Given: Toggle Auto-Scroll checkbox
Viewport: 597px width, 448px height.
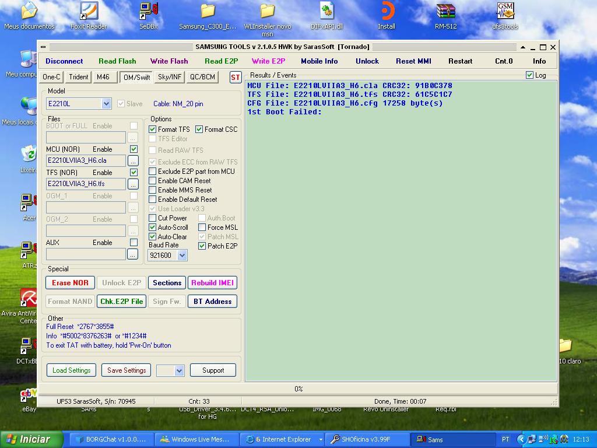Looking at the screenshot, I should [x=152, y=227].
